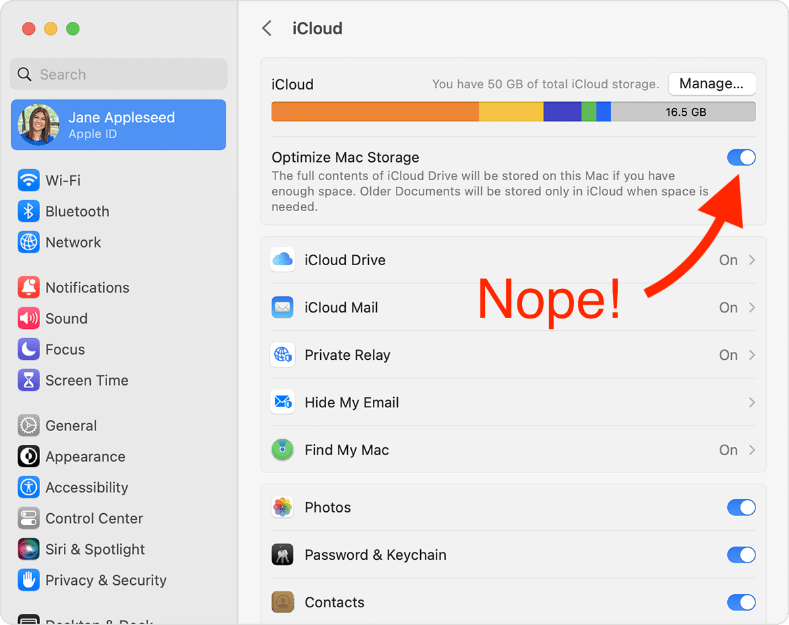789x625 pixels.
Task: Click the Wi-Fi icon in sidebar
Action: click(x=28, y=180)
